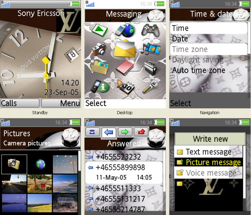251x215 pixels.
Task: Select the Time zone menu item
Action: [209, 49]
